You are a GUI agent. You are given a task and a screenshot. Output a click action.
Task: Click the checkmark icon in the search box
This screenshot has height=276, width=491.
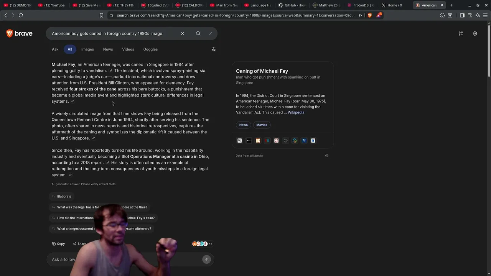(x=210, y=33)
